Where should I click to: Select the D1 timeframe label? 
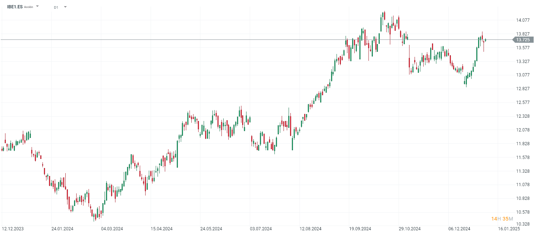pyautogui.click(x=56, y=7)
